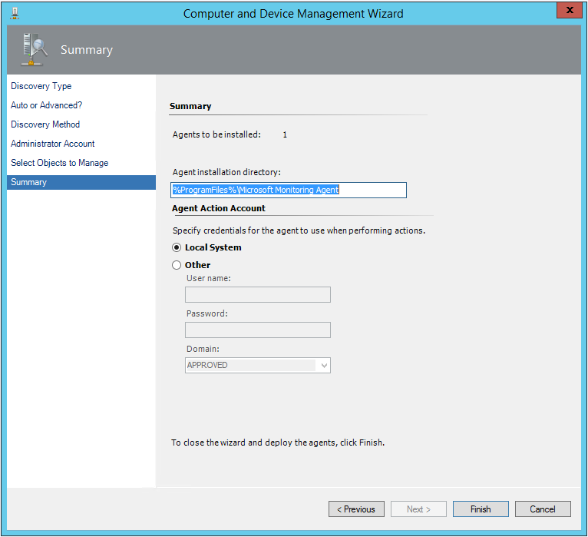Switch to the Discovery Method step
Image resolution: width=588 pixels, height=537 pixels.
click(x=45, y=124)
